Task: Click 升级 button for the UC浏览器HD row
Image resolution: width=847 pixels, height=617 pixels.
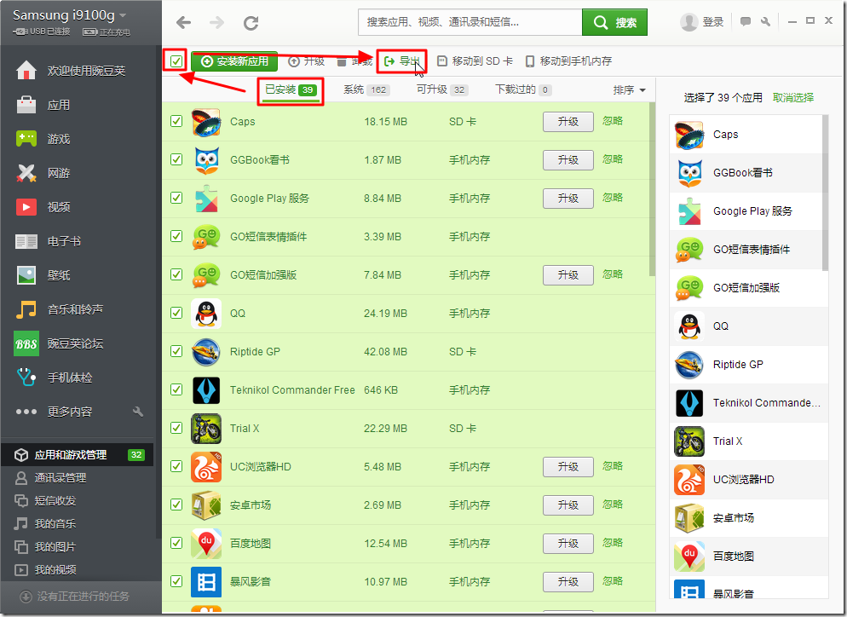Action: pos(568,467)
